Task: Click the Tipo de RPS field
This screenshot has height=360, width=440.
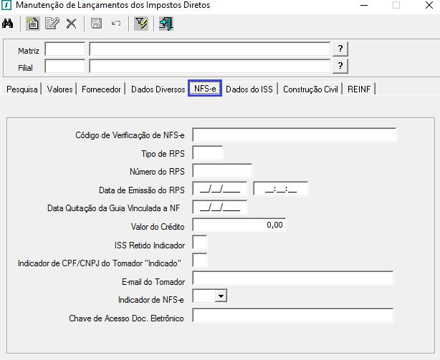Action: 208,153
